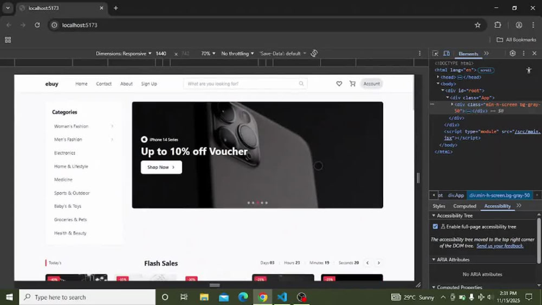Collapse the body element node

438,83
